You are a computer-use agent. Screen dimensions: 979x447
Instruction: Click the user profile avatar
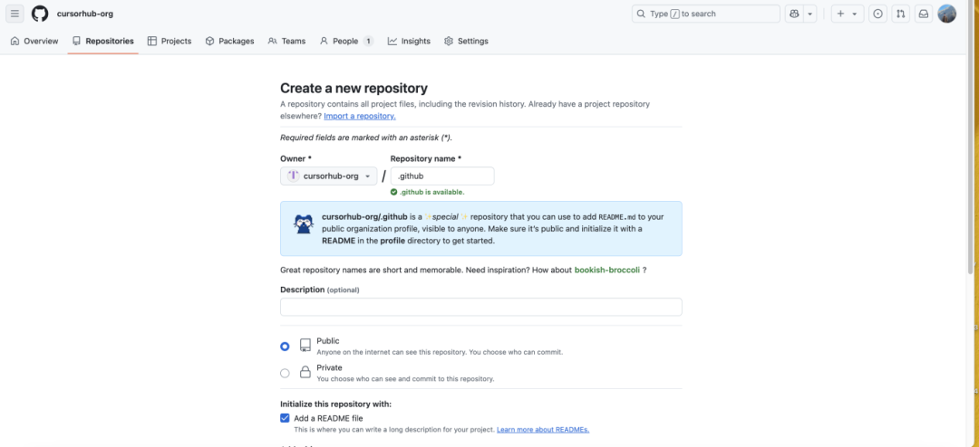coord(946,14)
